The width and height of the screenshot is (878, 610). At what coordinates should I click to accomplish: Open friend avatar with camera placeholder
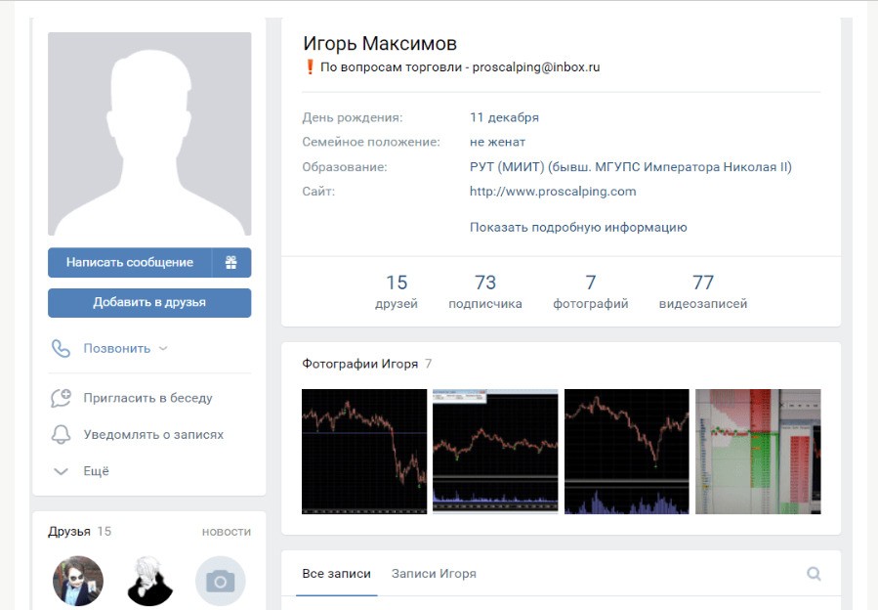coord(220,582)
